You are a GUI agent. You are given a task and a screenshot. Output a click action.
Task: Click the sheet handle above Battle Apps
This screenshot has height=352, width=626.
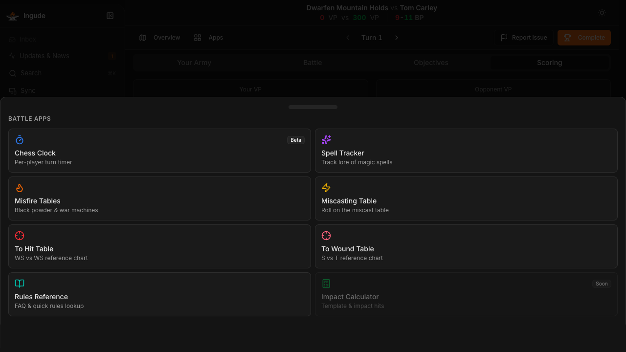313,107
